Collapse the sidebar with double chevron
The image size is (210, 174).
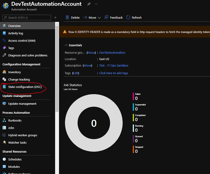click(x=55, y=18)
